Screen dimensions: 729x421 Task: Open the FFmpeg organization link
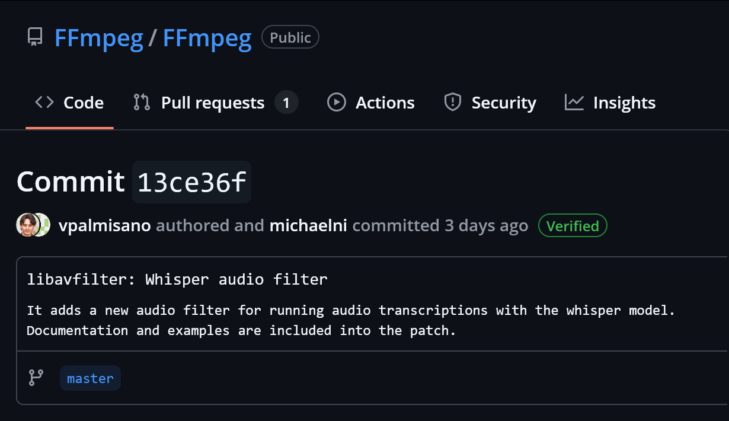click(x=99, y=38)
